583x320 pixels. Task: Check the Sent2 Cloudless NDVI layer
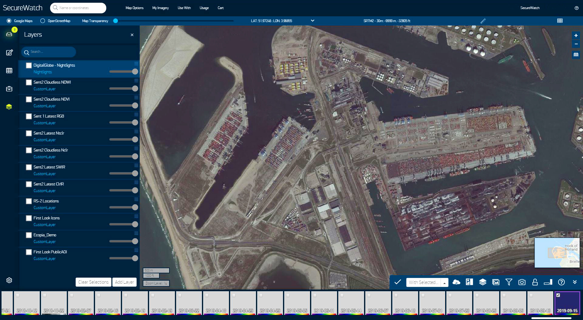click(x=29, y=99)
